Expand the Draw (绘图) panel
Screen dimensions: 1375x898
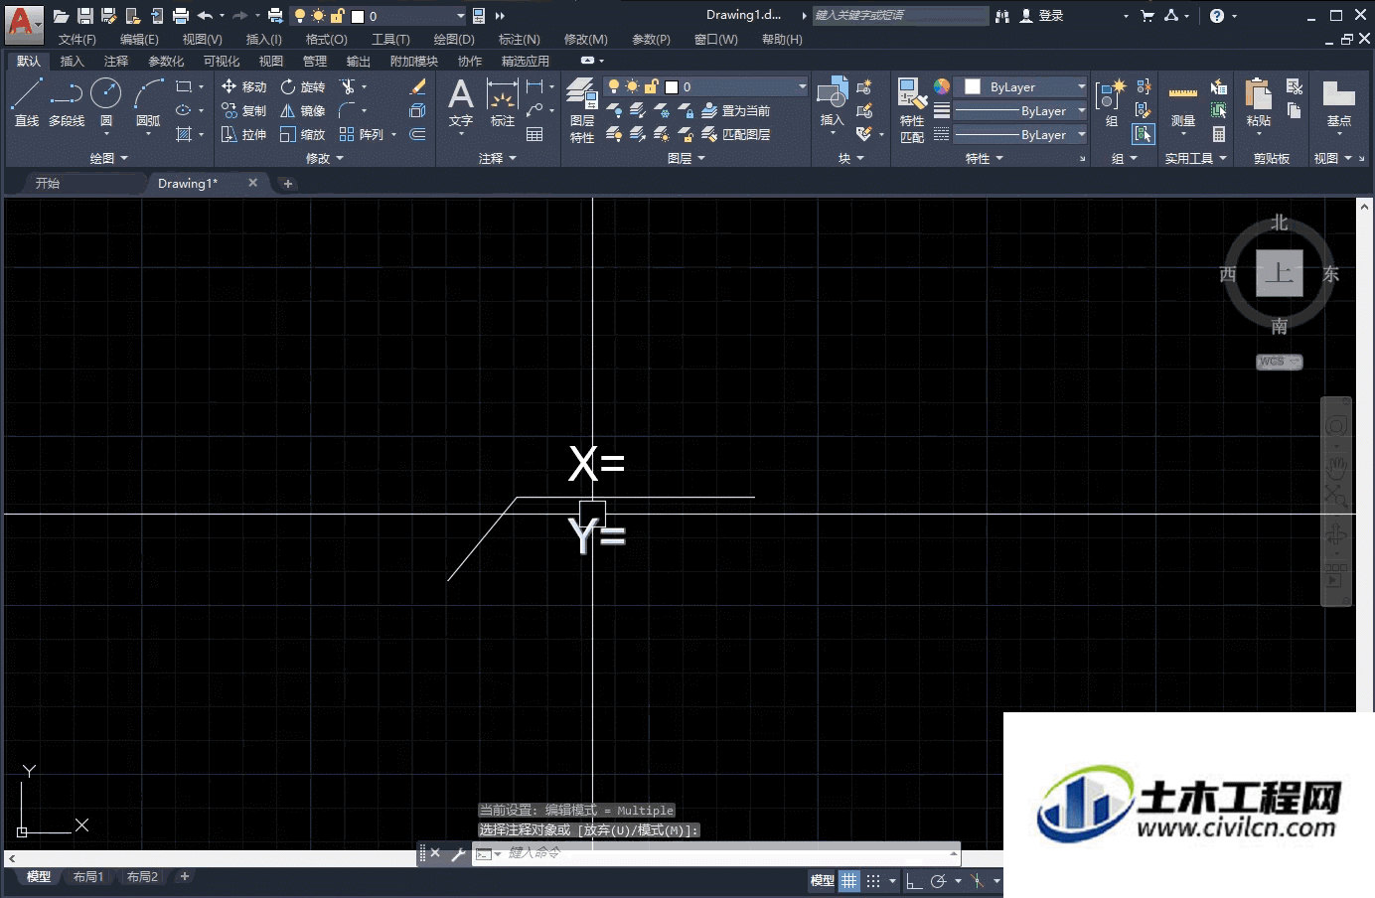pyautogui.click(x=109, y=158)
